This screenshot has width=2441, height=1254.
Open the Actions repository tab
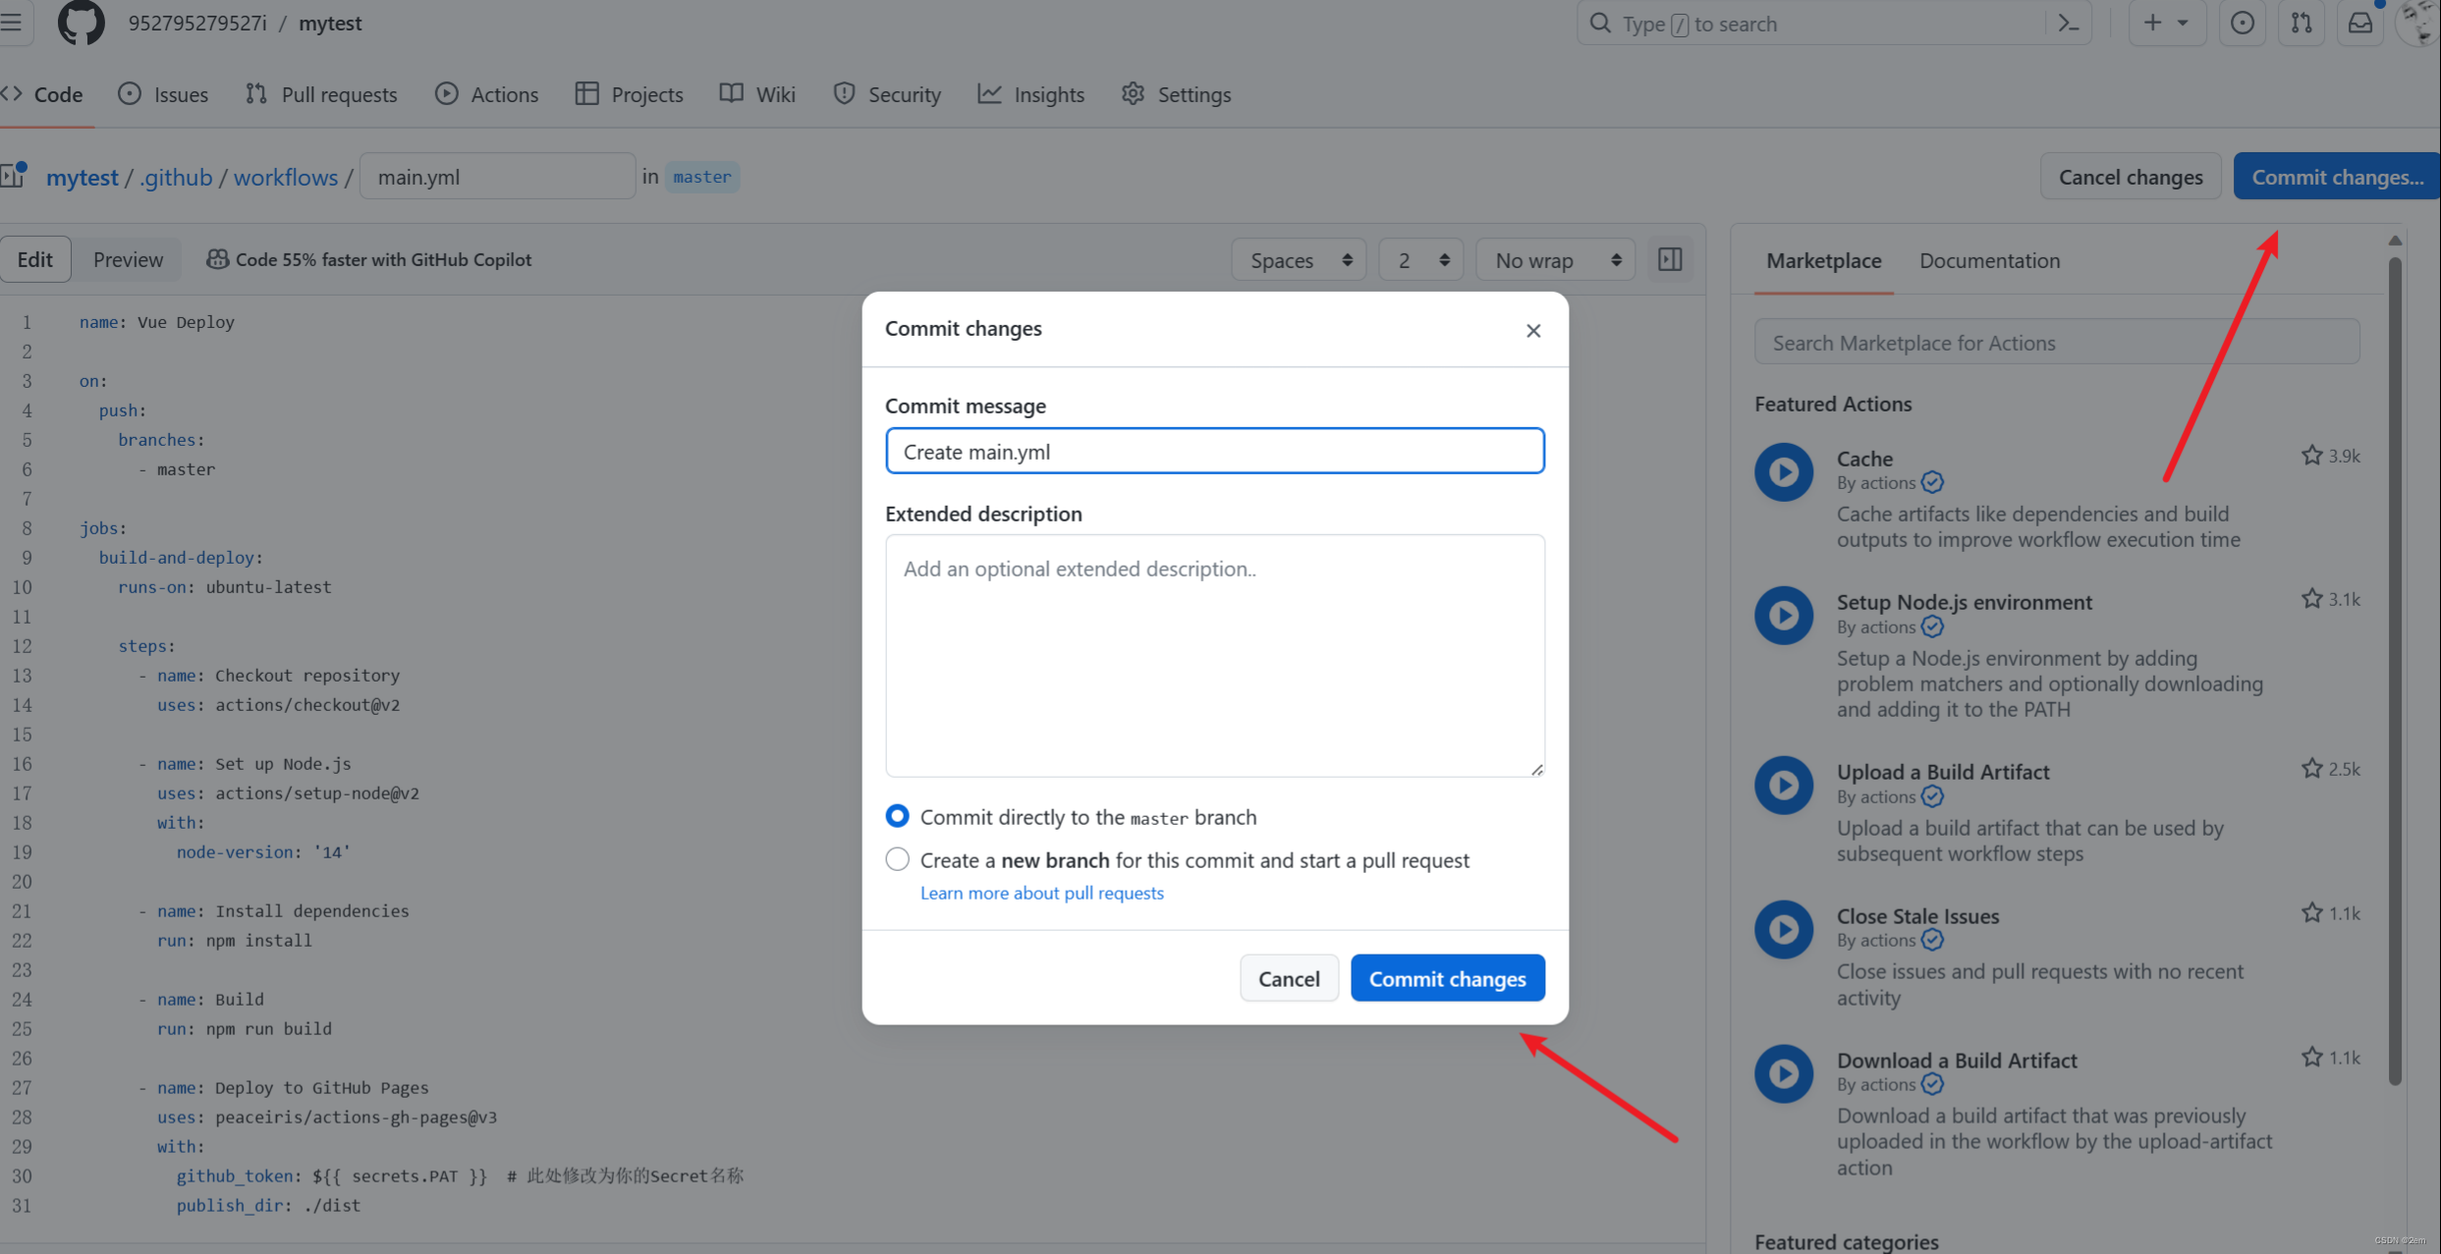click(487, 94)
